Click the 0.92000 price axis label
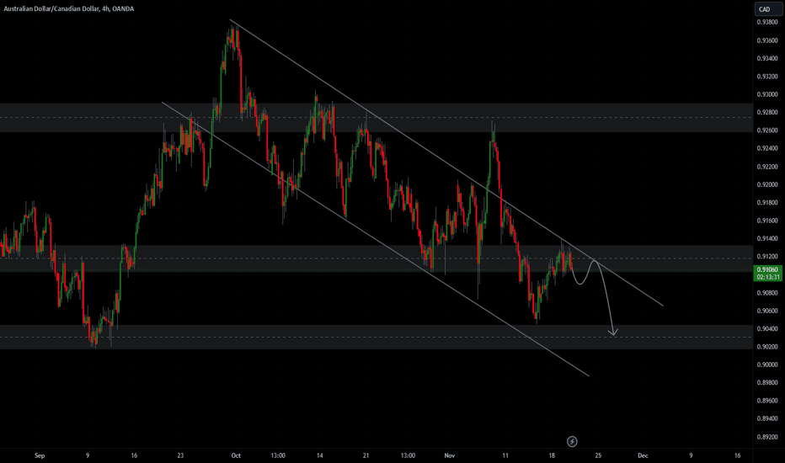 [x=767, y=184]
